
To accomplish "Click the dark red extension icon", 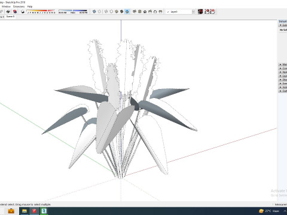I will click(x=200, y=11).
